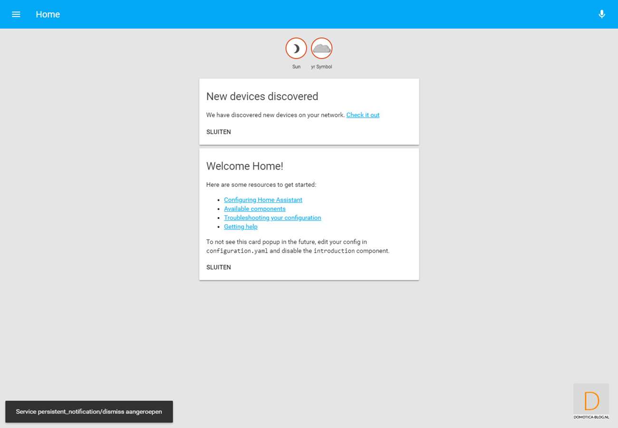
Task: Click the 'Sun' label under the moon badge
Action: (x=296, y=67)
